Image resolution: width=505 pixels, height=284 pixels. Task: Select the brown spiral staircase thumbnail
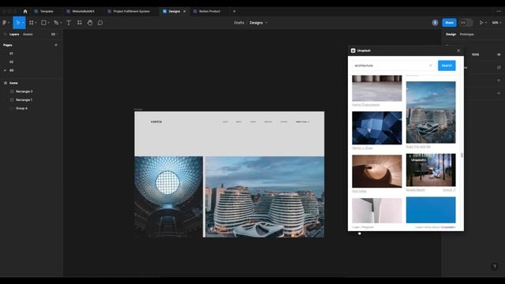pos(377,171)
